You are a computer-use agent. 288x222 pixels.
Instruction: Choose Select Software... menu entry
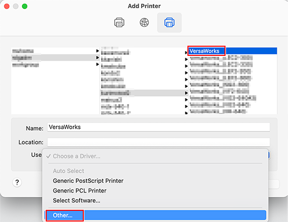coord(77,201)
